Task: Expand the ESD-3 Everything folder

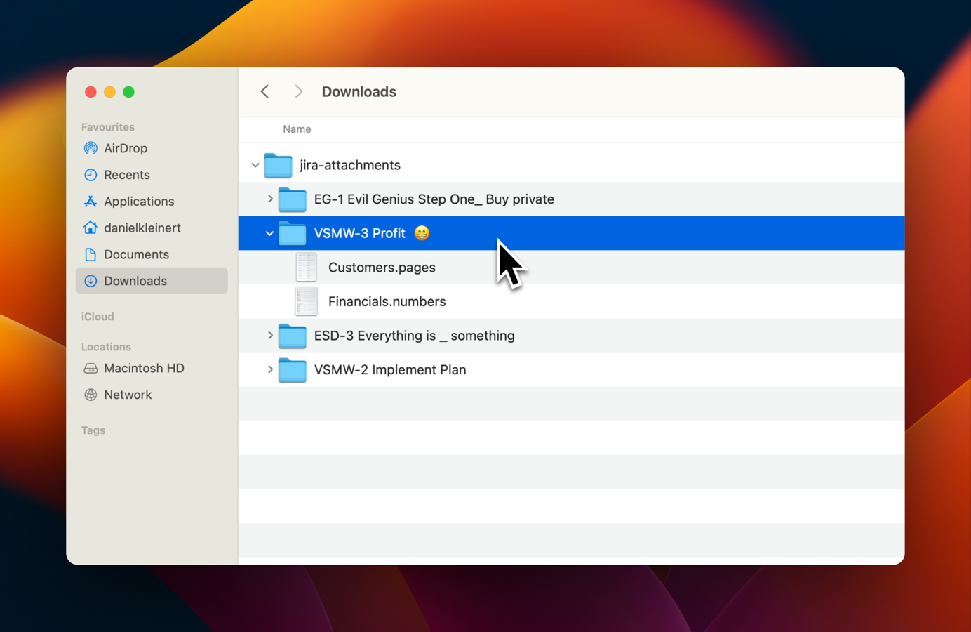Action: click(270, 336)
